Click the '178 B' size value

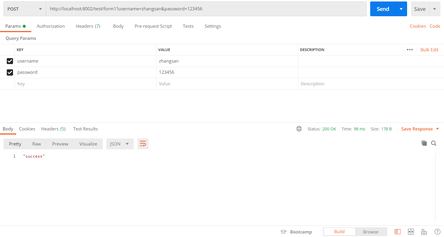click(x=386, y=129)
